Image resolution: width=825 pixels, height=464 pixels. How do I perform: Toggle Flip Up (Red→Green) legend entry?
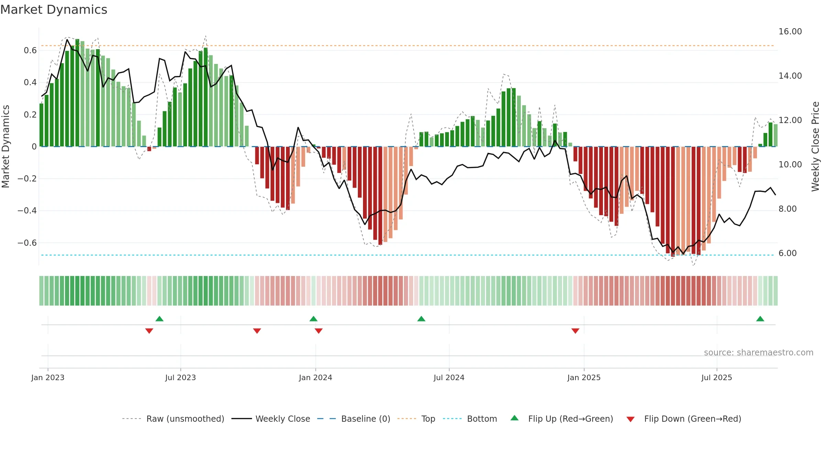[562, 419]
